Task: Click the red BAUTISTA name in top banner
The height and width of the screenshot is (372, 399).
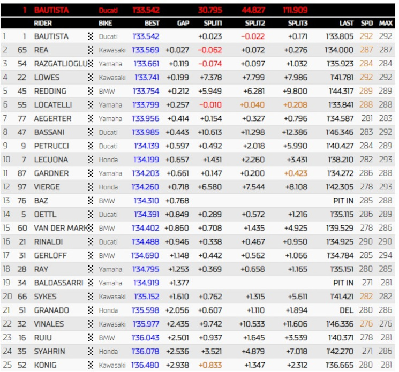Action: click(51, 10)
